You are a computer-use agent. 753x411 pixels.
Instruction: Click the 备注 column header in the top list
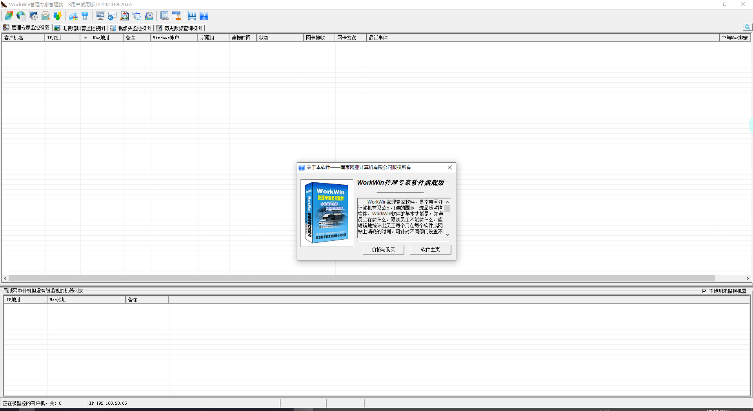(137, 38)
